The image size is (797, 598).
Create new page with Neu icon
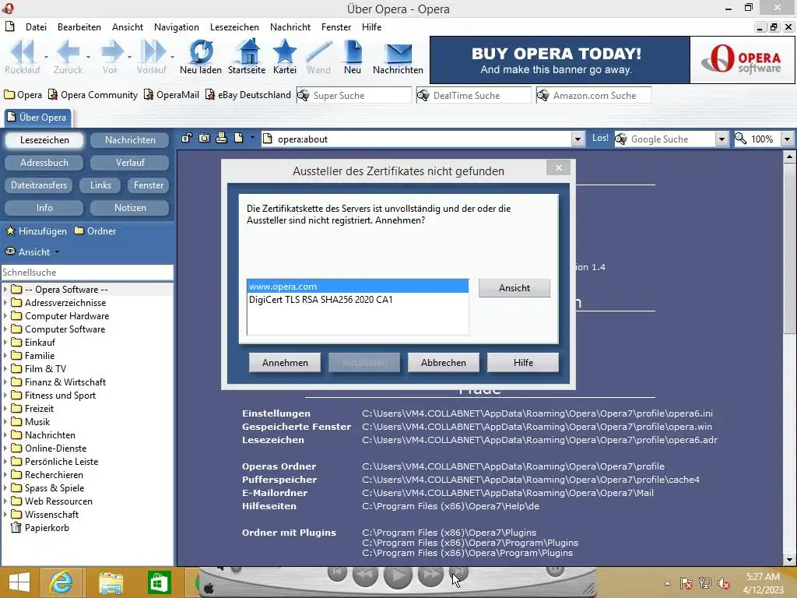click(353, 52)
